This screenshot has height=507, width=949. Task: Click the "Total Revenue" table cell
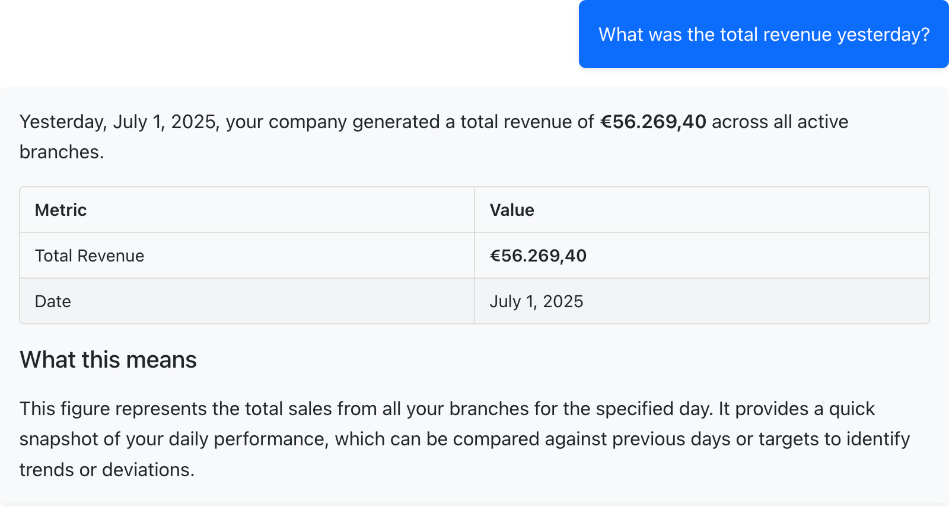click(x=247, y=256)
